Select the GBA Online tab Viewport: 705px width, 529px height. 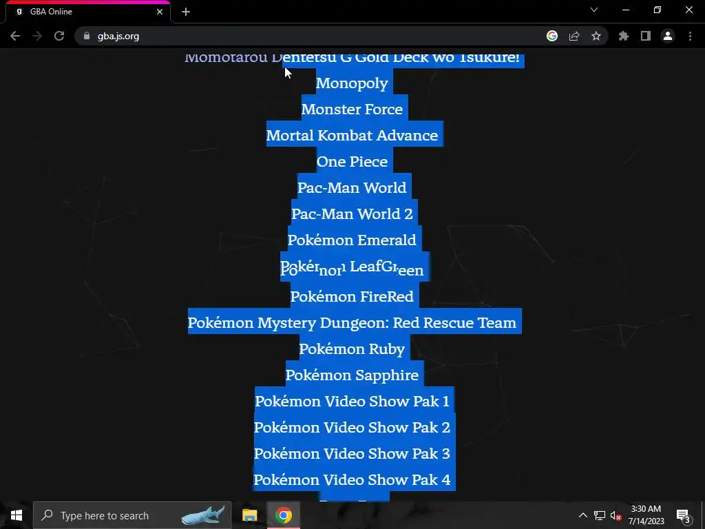pos(87,12)
